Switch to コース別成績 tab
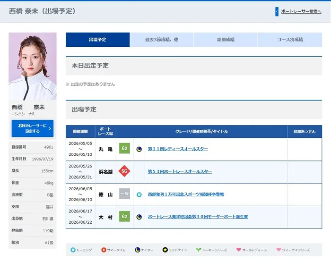 pos(290,40)
